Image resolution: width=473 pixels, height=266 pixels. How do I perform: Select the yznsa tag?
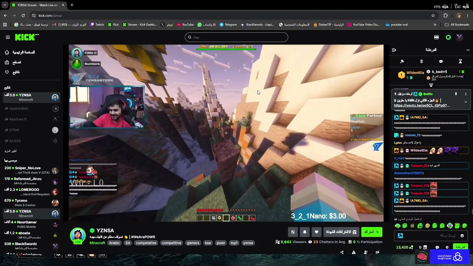(x=248, y=243)
